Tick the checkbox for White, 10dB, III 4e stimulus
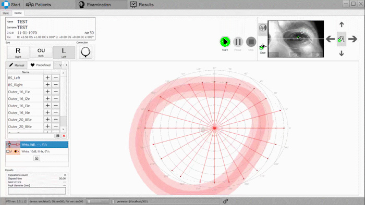The width and height of the screenshot is (365, 205). 8,151
